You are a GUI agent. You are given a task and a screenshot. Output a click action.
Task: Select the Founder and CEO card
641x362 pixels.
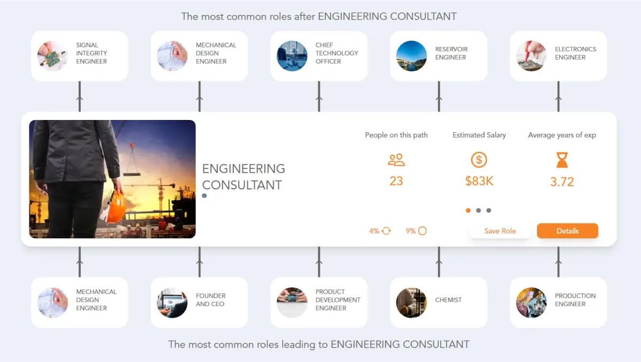coord(199,302)
